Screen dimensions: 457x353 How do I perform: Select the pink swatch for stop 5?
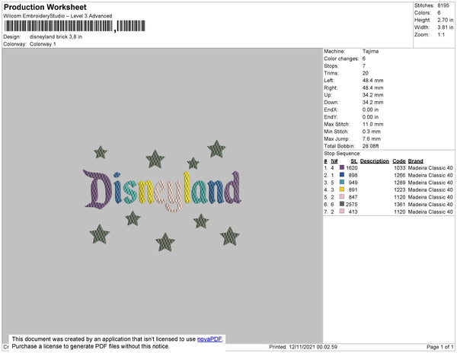(x=342, y=197)
